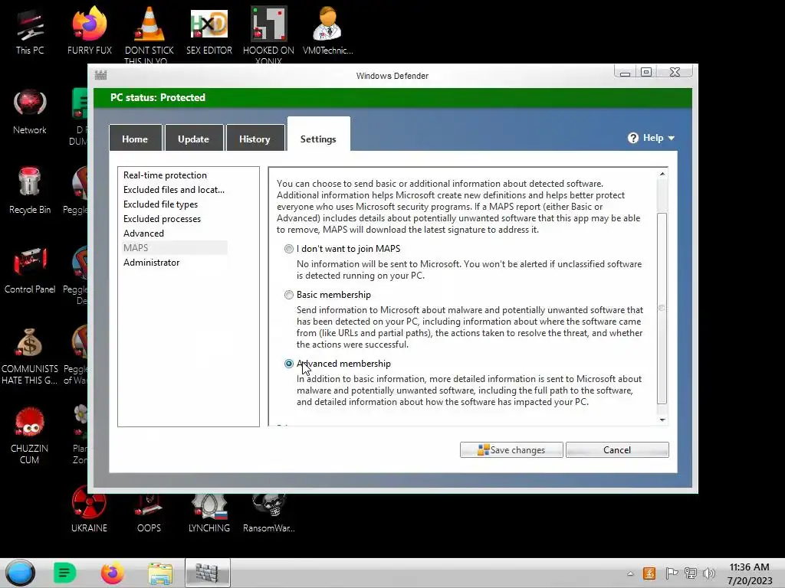Viewport: 785px width, 588px height.
Task: Click the network tray icon
Action: click(691, 573)
